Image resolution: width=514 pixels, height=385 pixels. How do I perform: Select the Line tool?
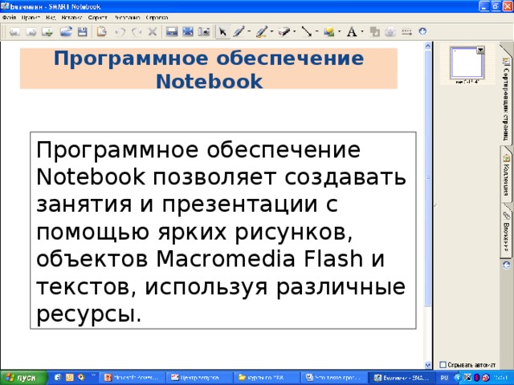(307, 32)
